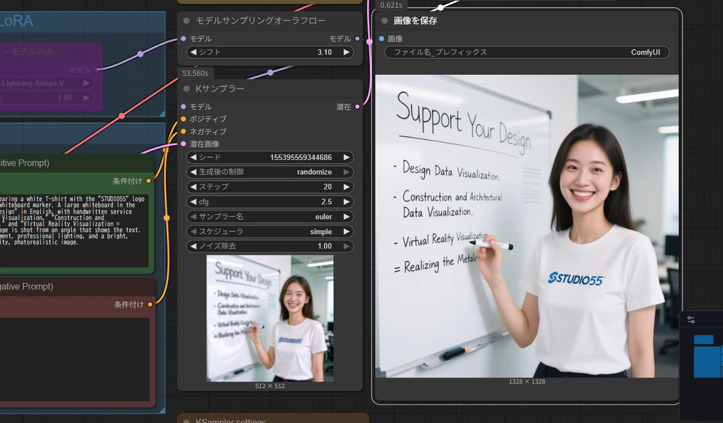Switch 生成後の制御 to next option with right arrow
The height and width of the screenshot is (423, 723).
tap(346, 172)
